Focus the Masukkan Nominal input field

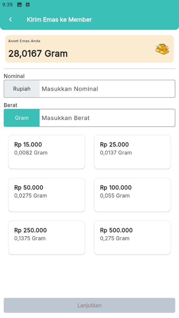coord(107,89)
